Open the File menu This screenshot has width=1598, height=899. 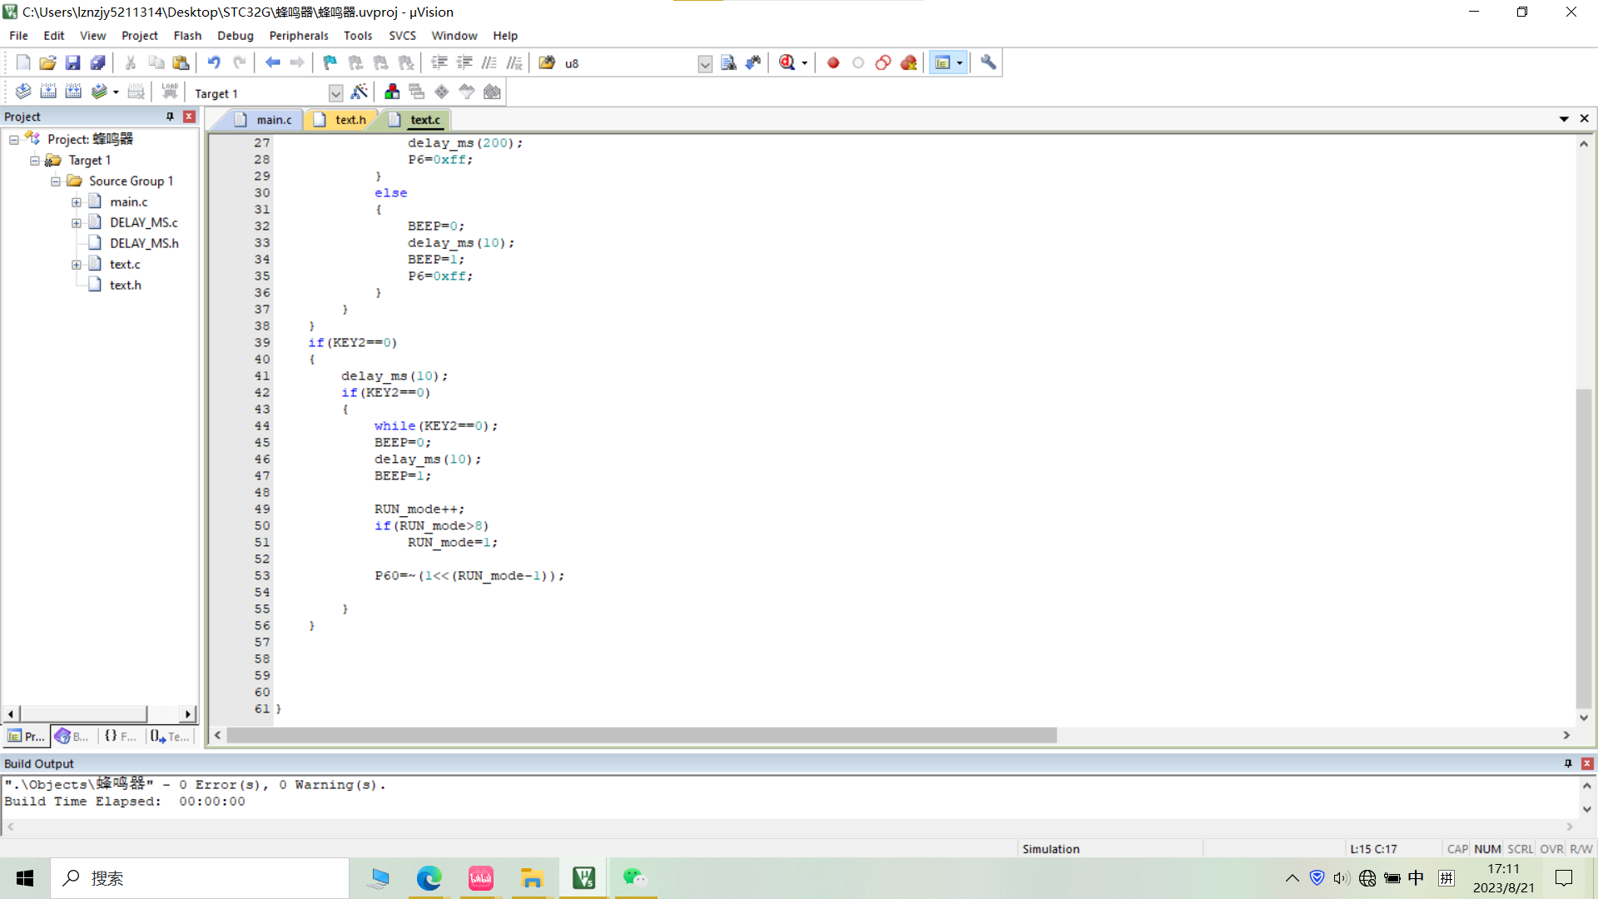(18, 36)
